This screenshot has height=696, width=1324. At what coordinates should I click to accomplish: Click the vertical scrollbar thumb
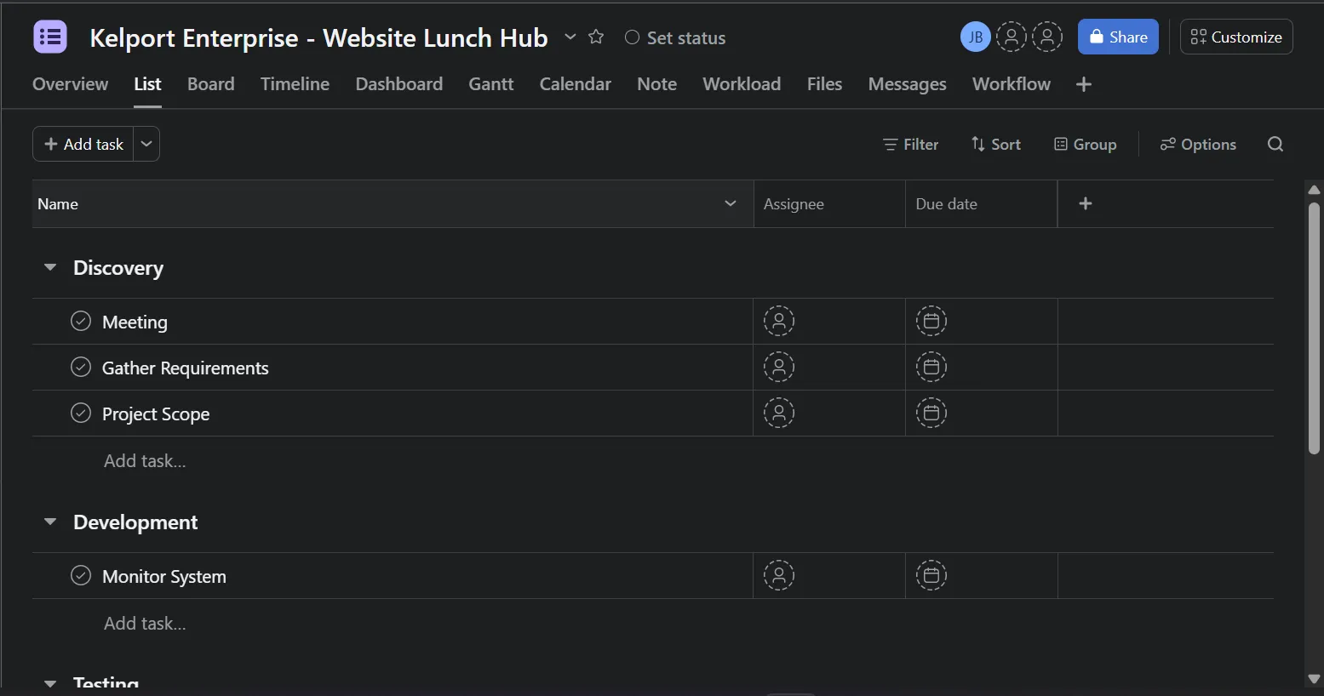click(x=1314, y=328)
